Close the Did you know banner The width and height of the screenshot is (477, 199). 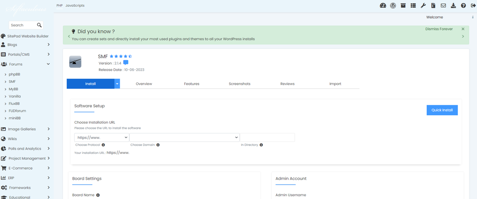pos(463,29)
